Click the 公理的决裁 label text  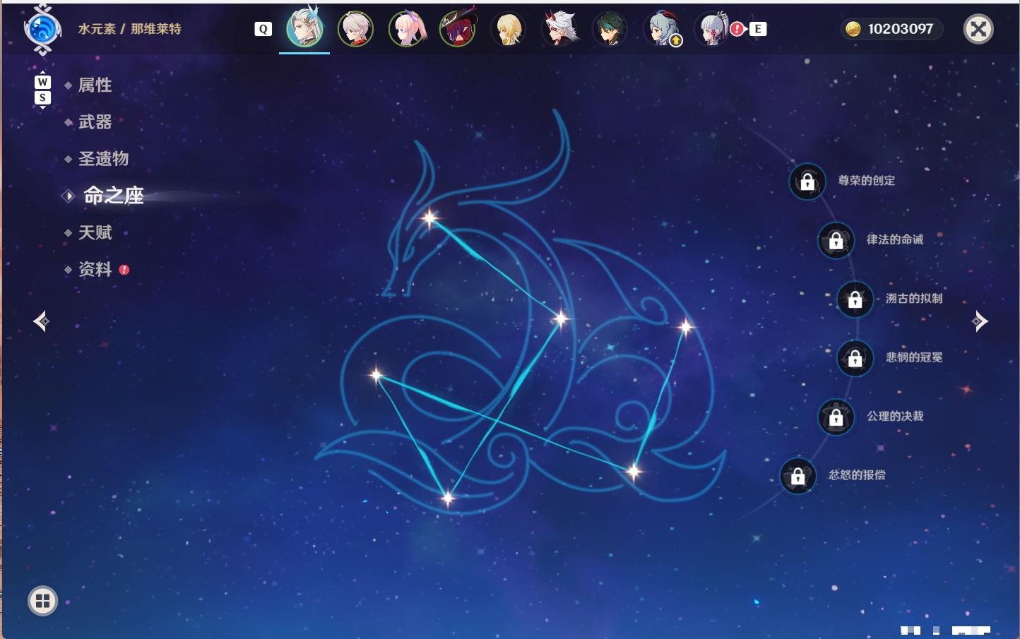coord(895,416)
